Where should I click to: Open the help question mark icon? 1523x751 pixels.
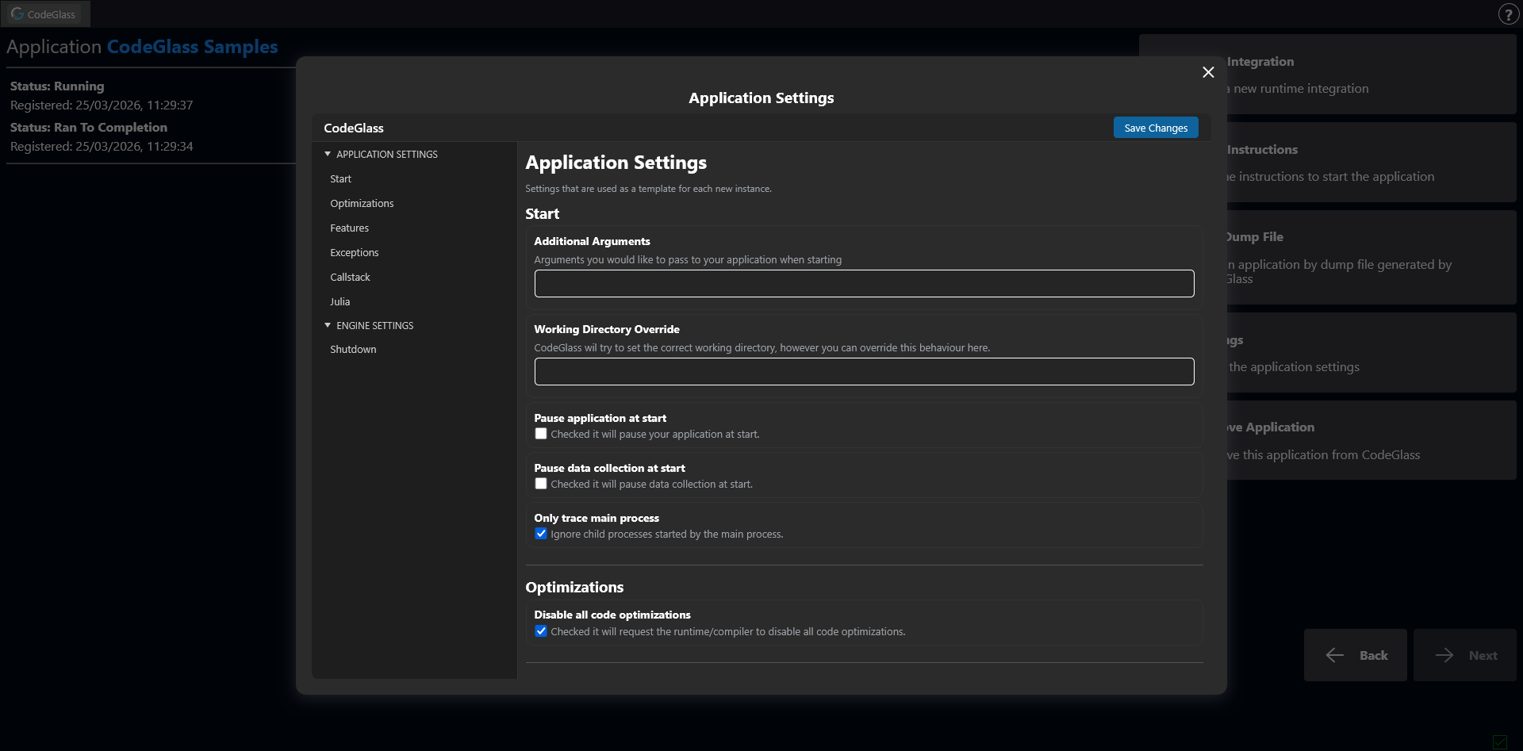(x=1509, y=13)
